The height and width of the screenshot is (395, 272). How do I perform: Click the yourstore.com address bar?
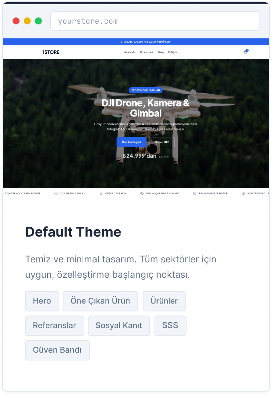[x=155, y=21]
